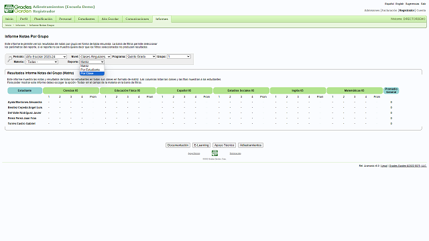Click the E-Learning button

[201, 145]
